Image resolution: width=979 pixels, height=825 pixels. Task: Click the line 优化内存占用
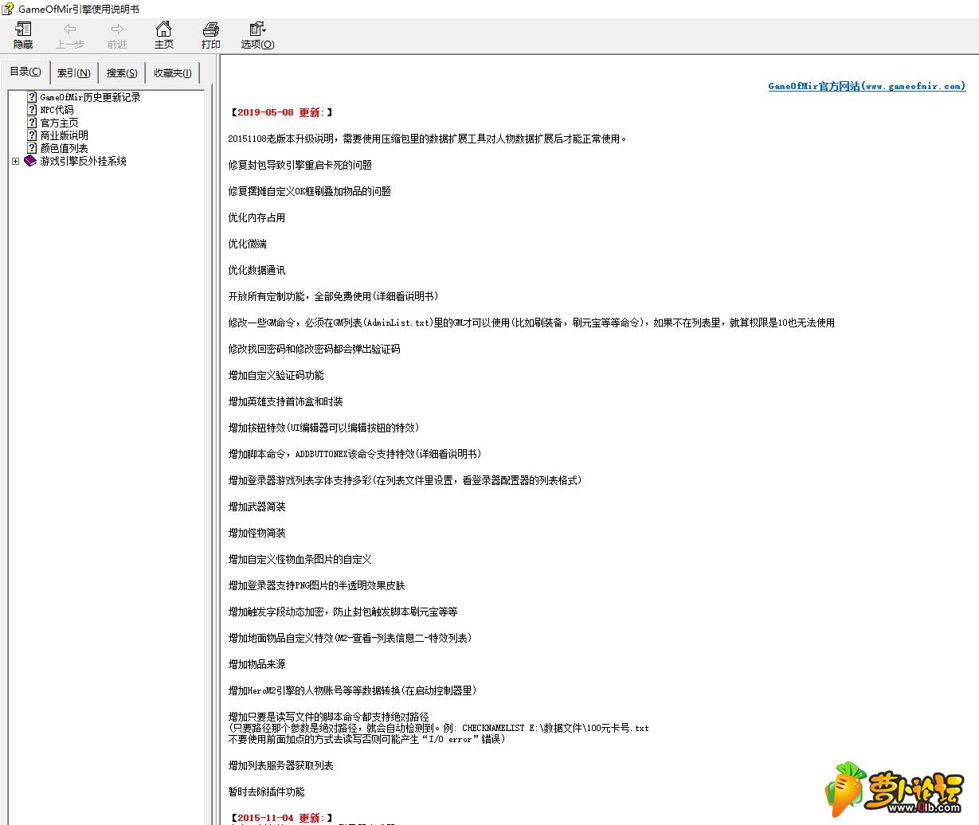point(256,217)
